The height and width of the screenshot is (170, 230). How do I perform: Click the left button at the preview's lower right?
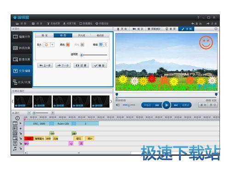click(203, 105)
